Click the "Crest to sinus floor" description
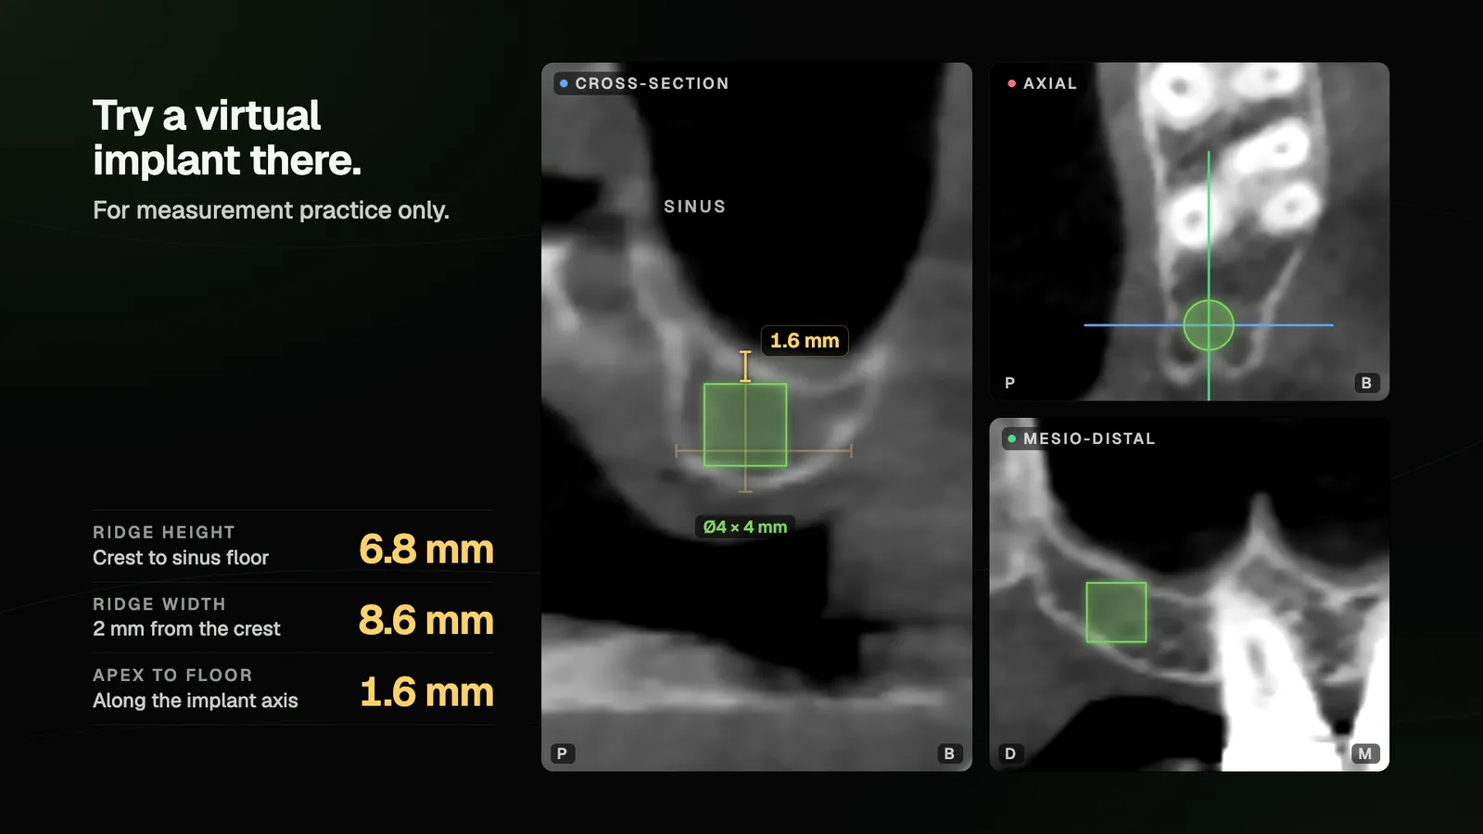Screen dimensions: 1483x834 (181, 558)
